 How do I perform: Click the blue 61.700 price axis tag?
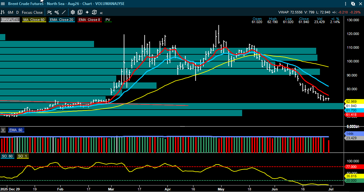click(354, 111)
